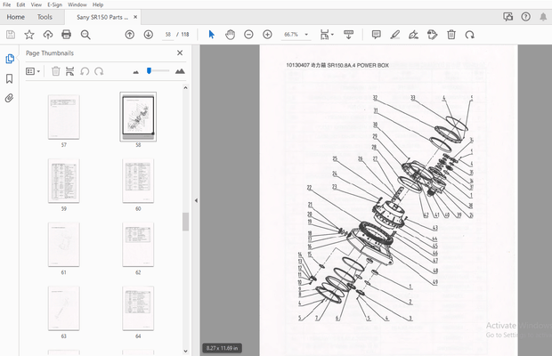Select page 58 thumbnail
The image size is (552, 356).
tap(138, 117)
